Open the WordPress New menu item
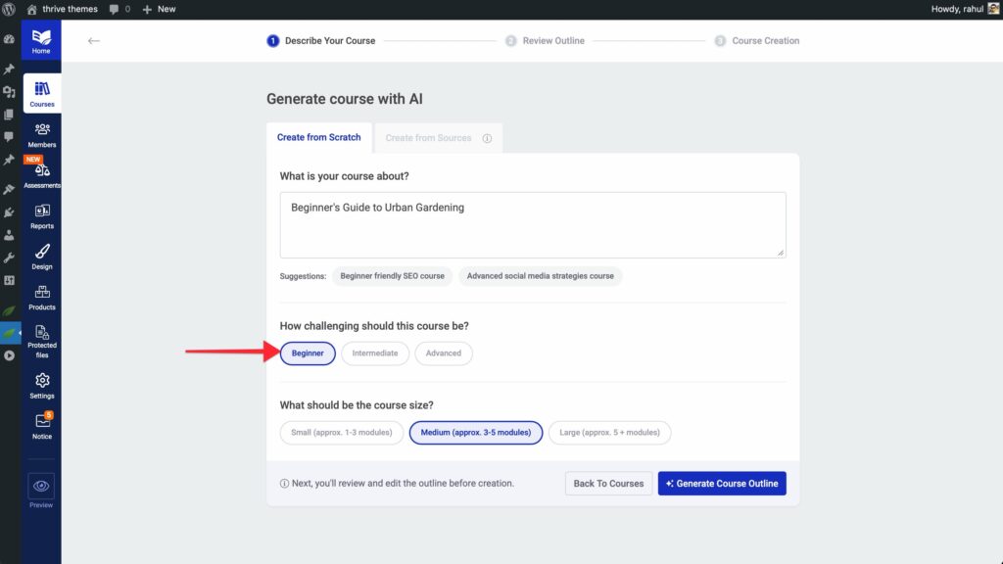The height and width of the screenshot is (564, 1003). pyautogui.click(x=160, y=9)
